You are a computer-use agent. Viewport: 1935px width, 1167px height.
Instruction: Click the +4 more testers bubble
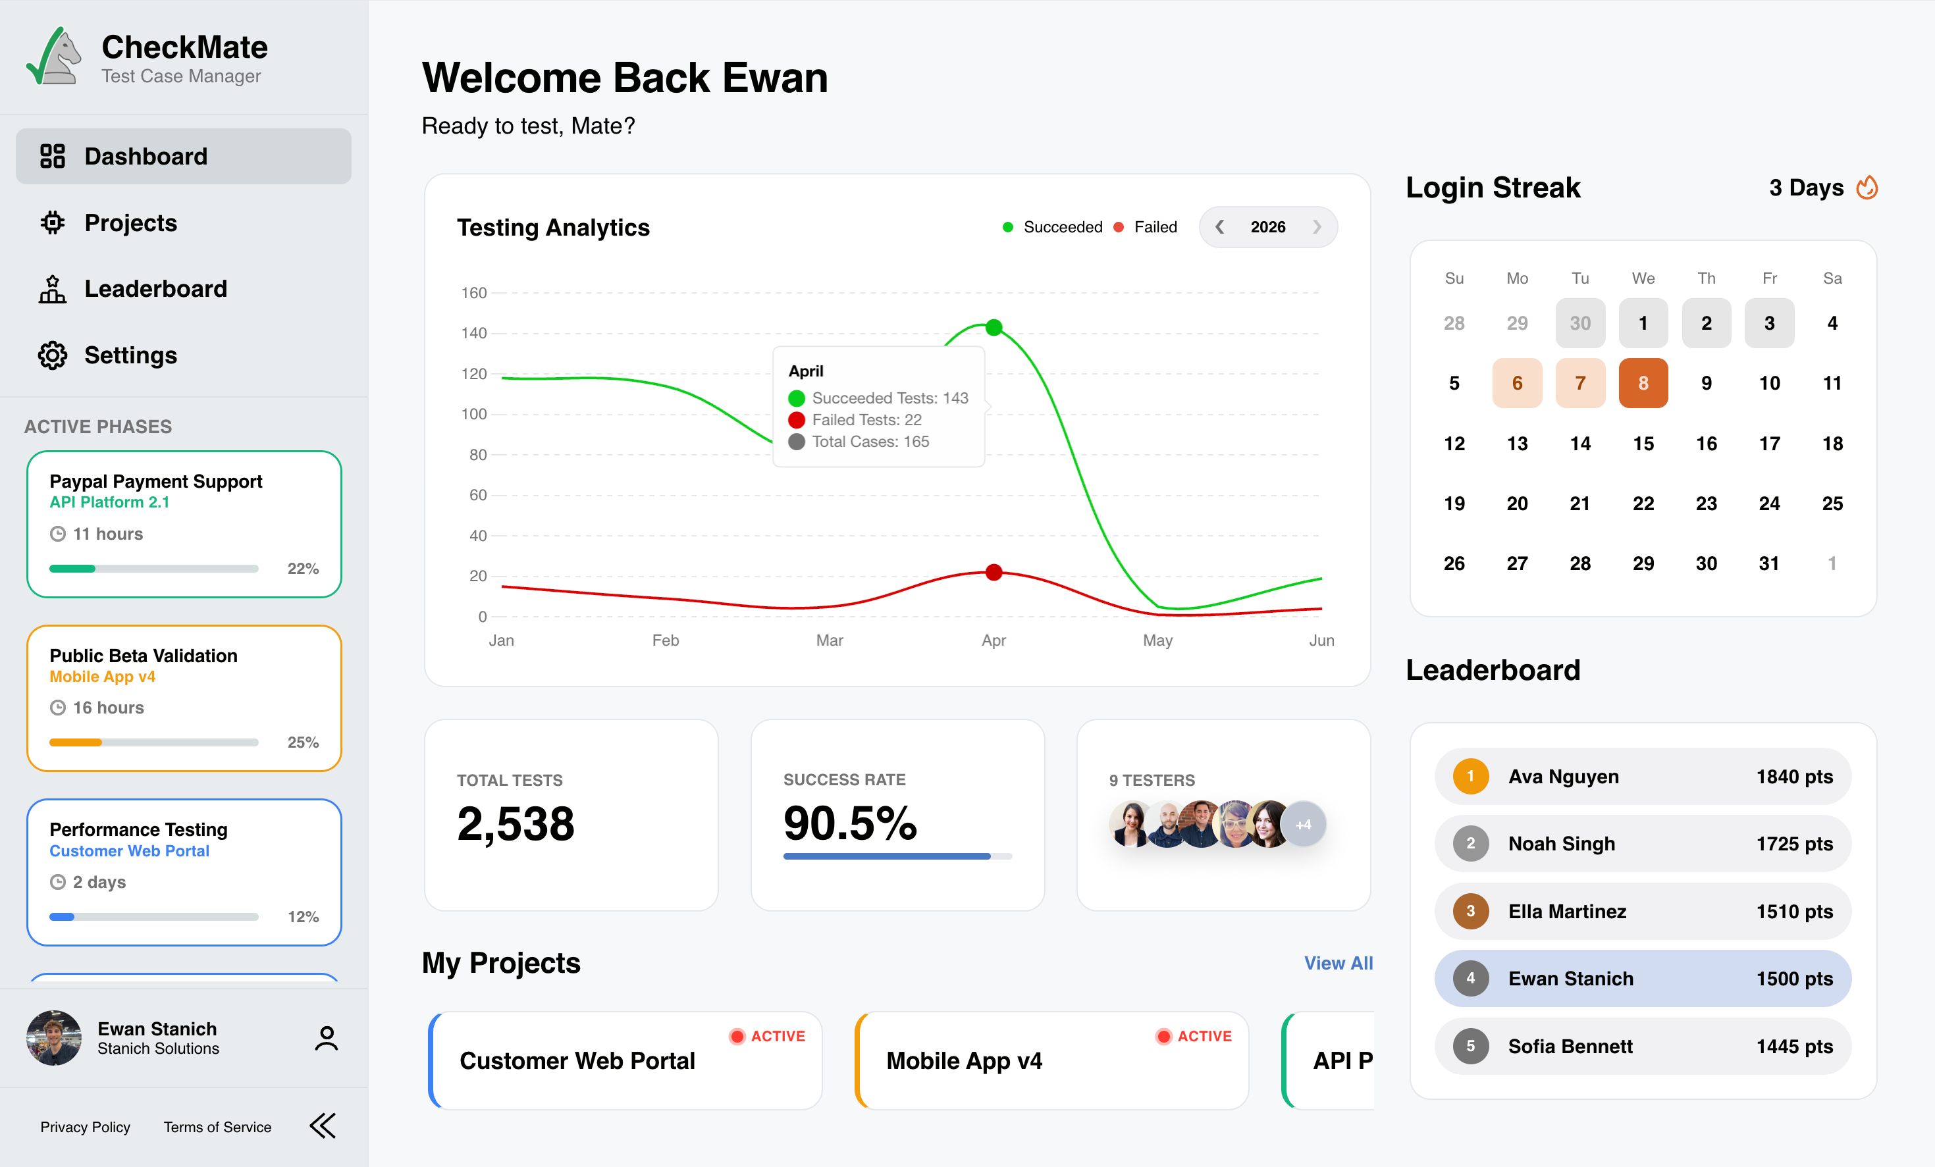point(1304,824)
